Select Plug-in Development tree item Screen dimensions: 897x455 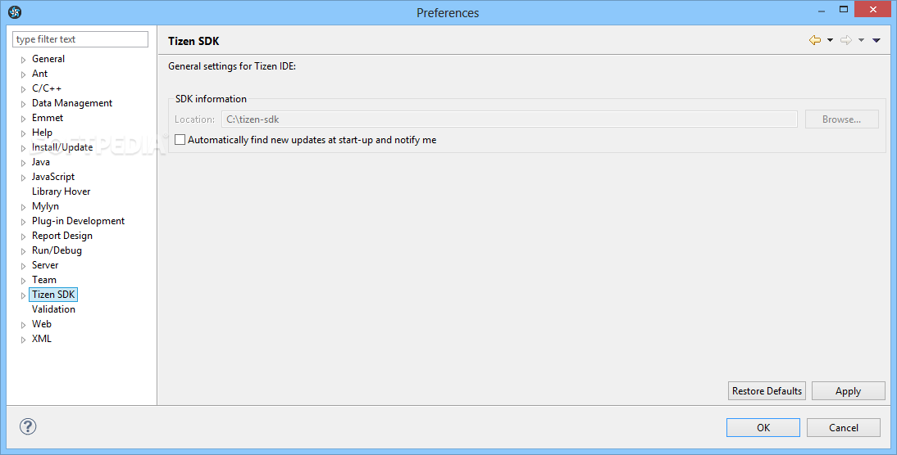click(x=78, y=221)
